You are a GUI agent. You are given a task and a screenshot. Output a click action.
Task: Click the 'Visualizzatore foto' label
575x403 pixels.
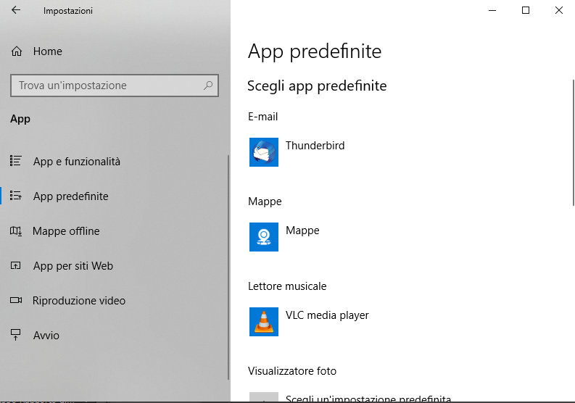tap(292, 370)
